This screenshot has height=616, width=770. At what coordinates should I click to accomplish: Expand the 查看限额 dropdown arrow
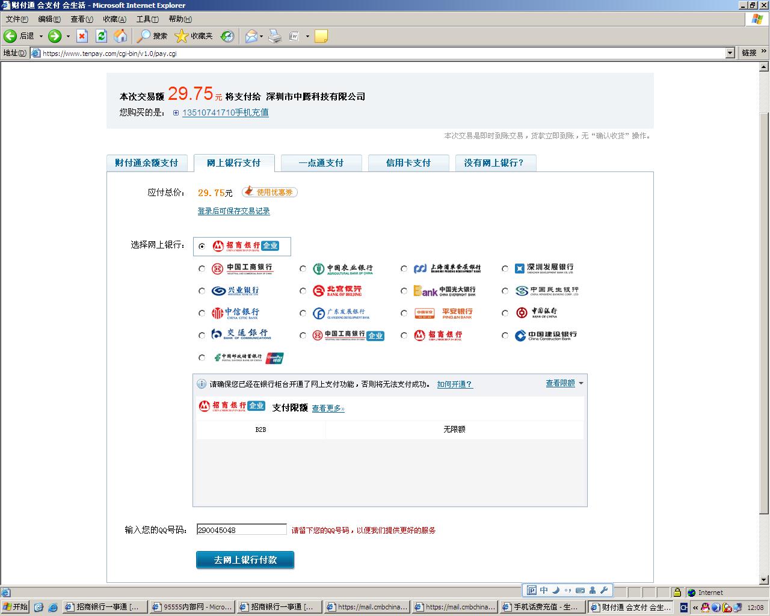click(581, 383)
